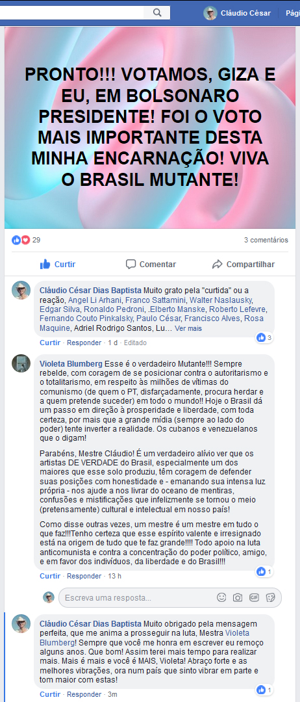Click Responder under the last comment
Viewport: 300px width, 702px height.
click(84, 694)
